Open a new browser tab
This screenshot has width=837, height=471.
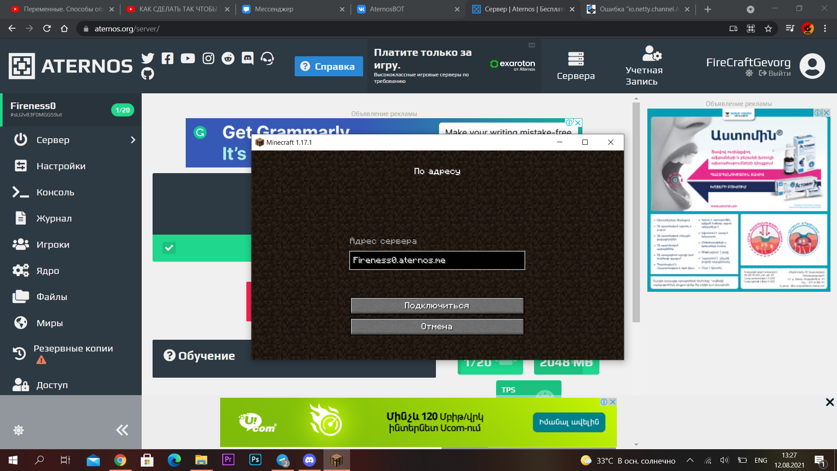708,9
